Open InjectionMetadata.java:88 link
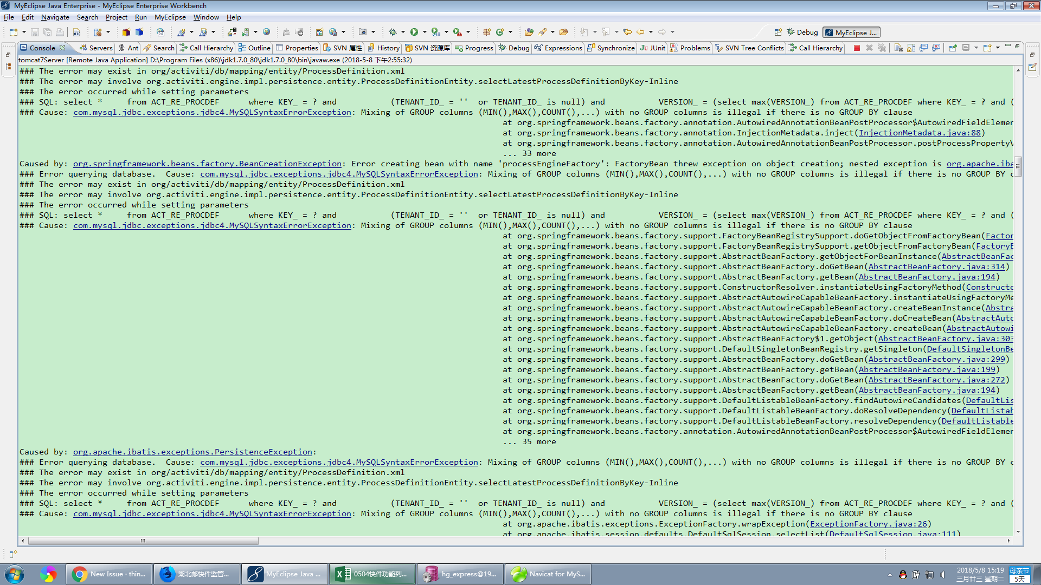This screenshot has height=585, width=1041. [920, 133]
